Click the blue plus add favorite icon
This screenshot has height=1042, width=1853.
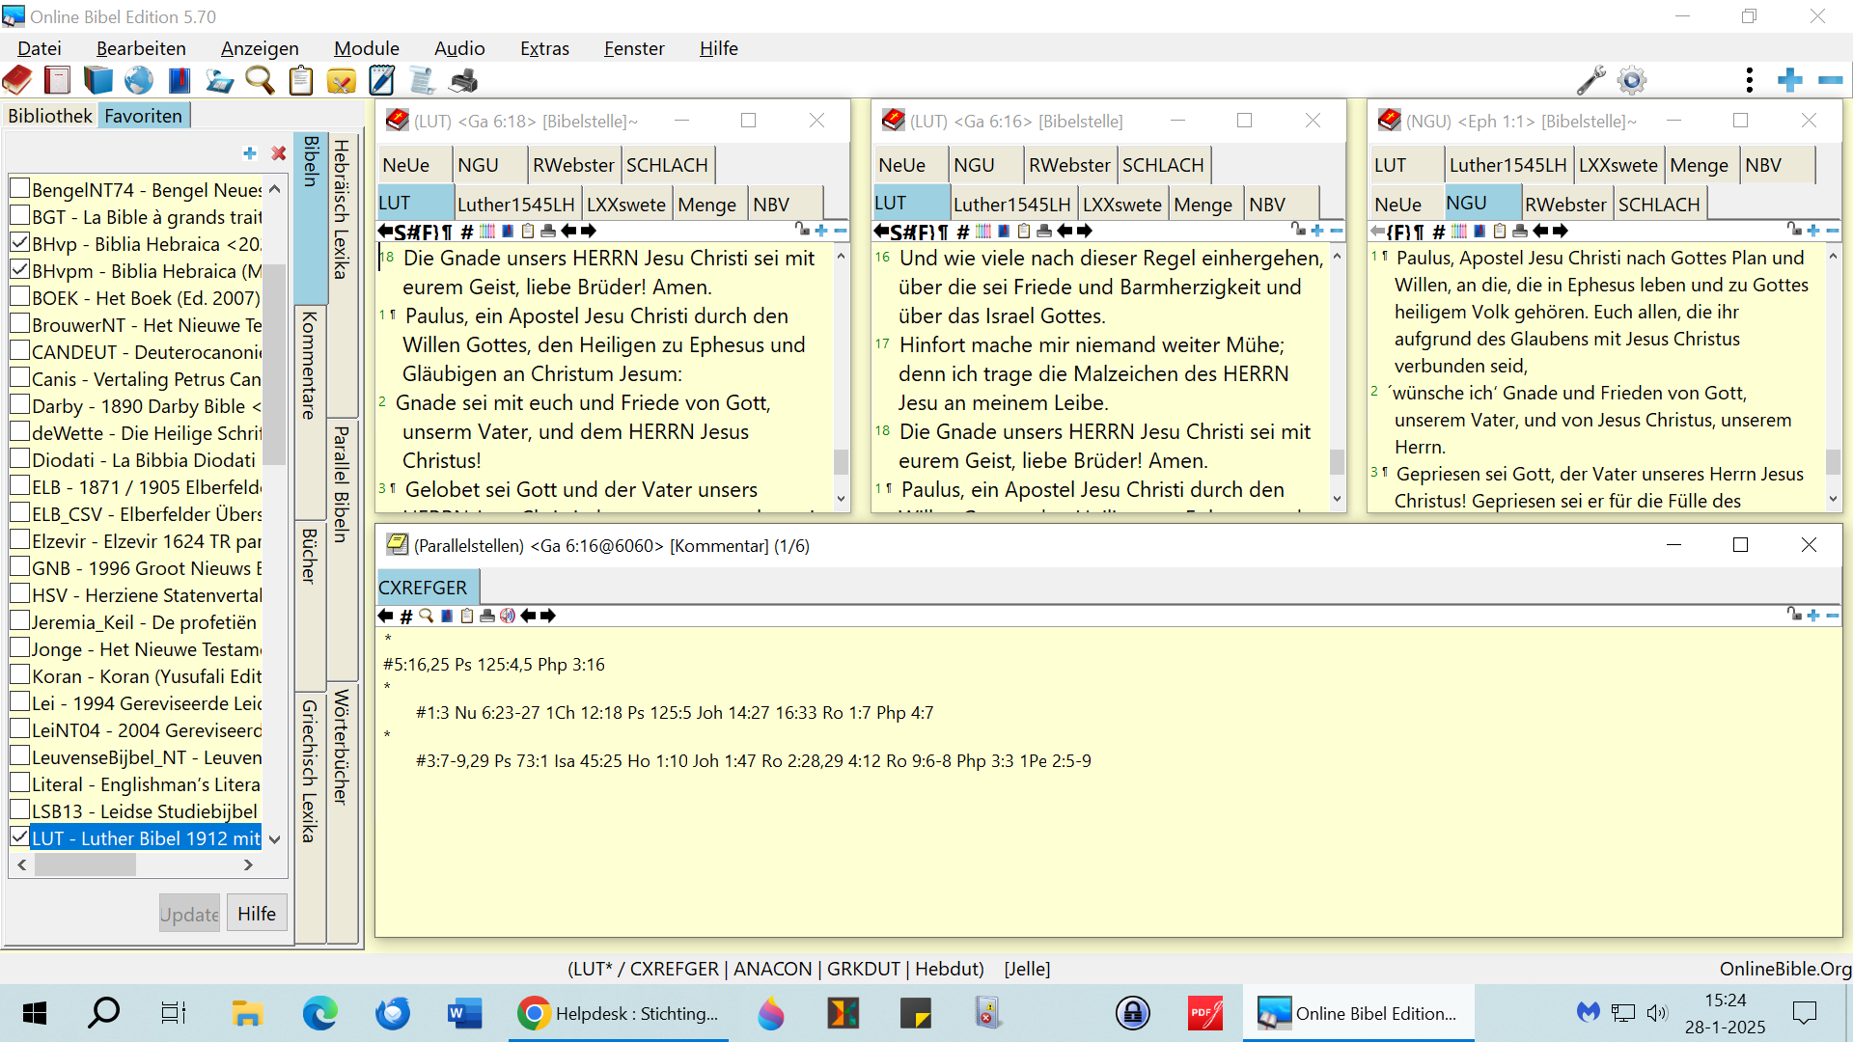tap(249, 153)
